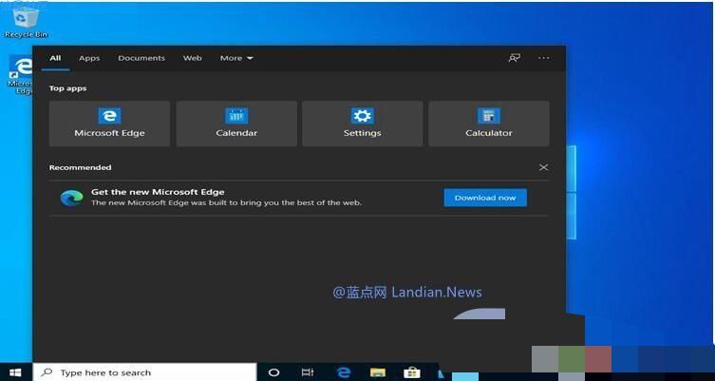Screen dimensions: 715x381
Task: Open the Windows Start menu
Action: pyautogui.click(x=15, y=372)
